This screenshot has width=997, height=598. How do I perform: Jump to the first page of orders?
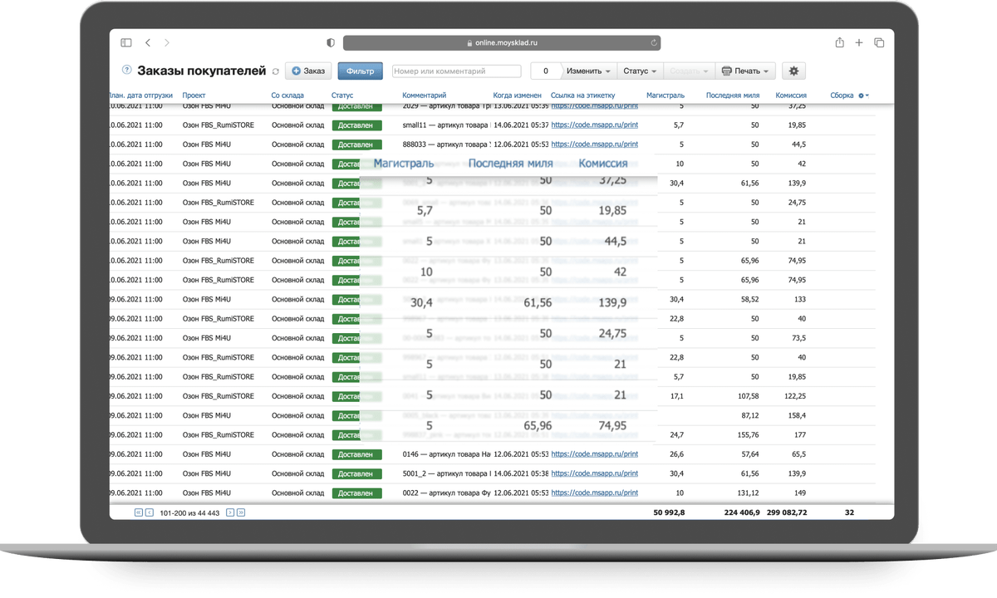click(139, 513)
